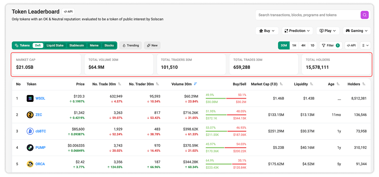
Task: Click ORCA volume $344.28K
Action: pyautogui.click(x=191, y=162)
